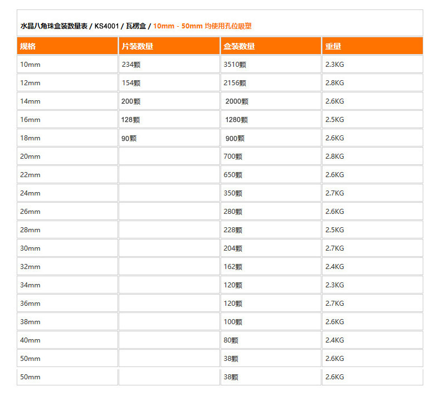Click the KS4001 text in the title

click(106, 26)
